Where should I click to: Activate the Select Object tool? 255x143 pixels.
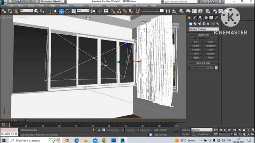36,11
